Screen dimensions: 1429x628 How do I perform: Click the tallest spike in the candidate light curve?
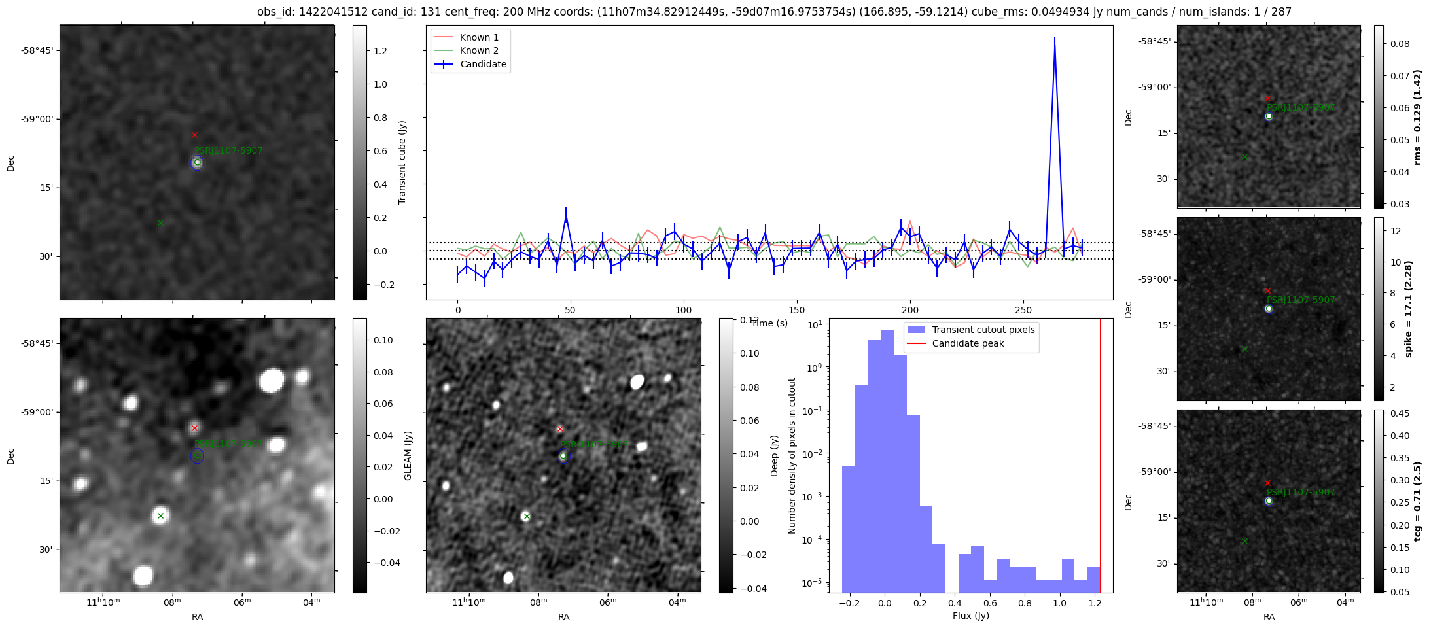pos(1054,39)
